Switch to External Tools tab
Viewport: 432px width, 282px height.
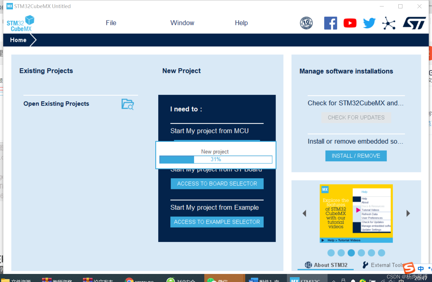pyautogui.click(x=382, y=265)
